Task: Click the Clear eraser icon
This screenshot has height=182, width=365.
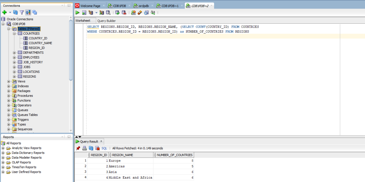Action: pyautogui.click(x=140, y=13)
